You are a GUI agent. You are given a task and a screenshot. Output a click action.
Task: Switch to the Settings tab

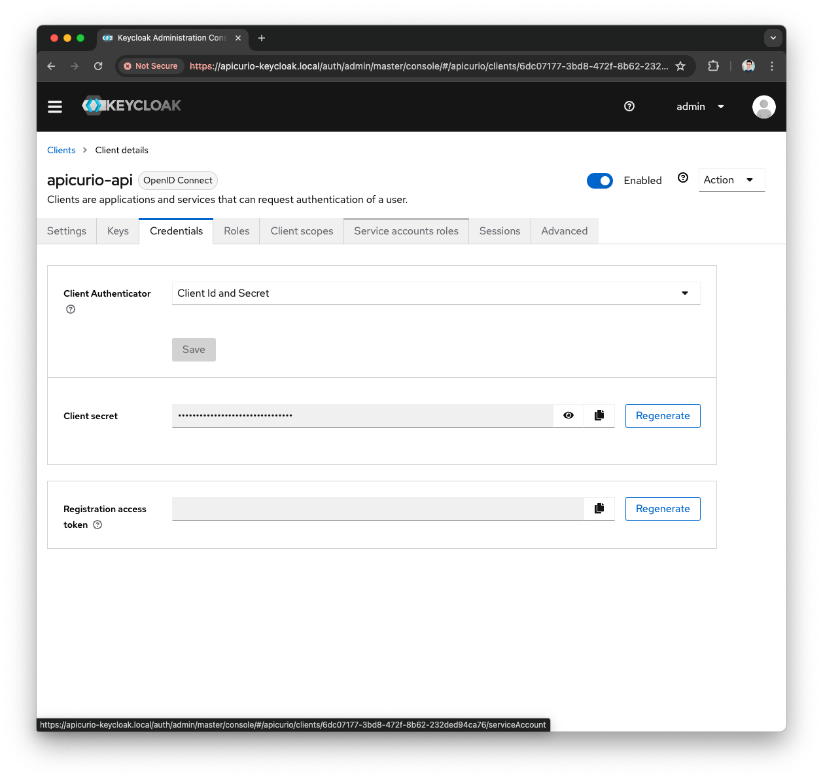66,231
